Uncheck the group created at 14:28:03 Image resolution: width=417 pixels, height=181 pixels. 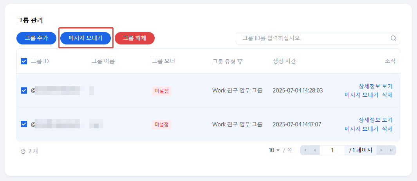(x=23, y=90)
